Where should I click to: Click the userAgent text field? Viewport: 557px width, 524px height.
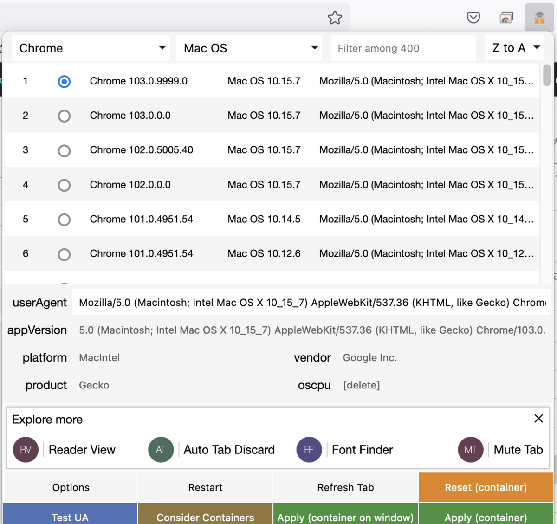coord(311,303)
